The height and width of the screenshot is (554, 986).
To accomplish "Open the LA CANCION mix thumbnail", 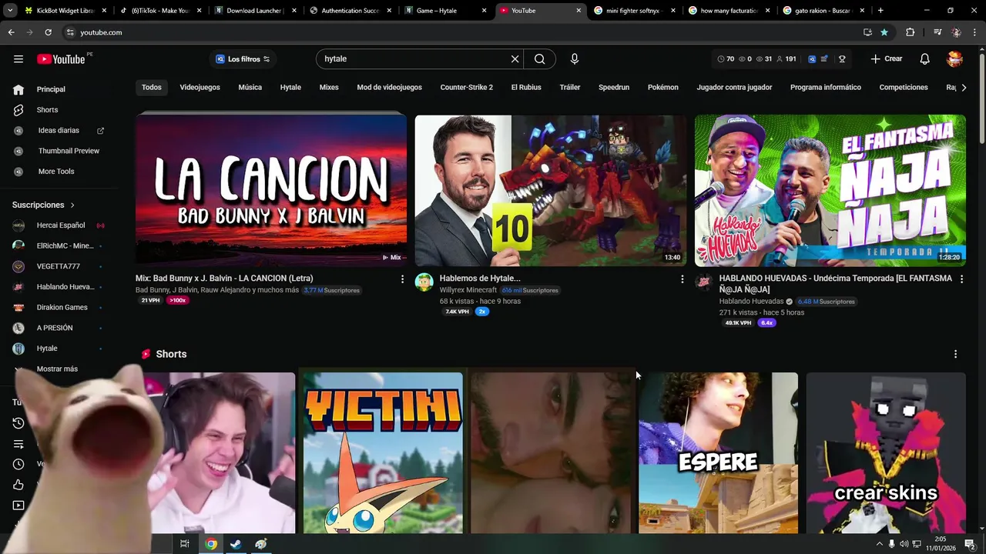I will click(271, 189).
